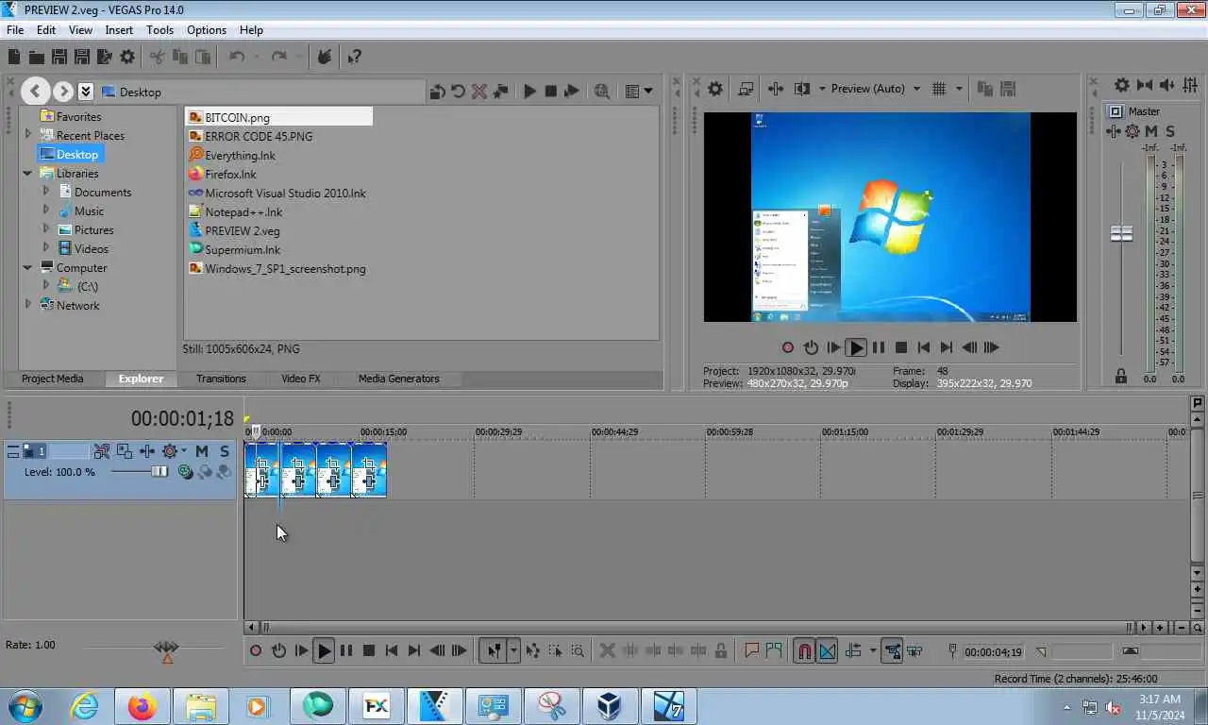1208x725 pixels.
Task: Click the Undo arrow in toolbar
Action: pyautogui.click(x=237, y=58)
